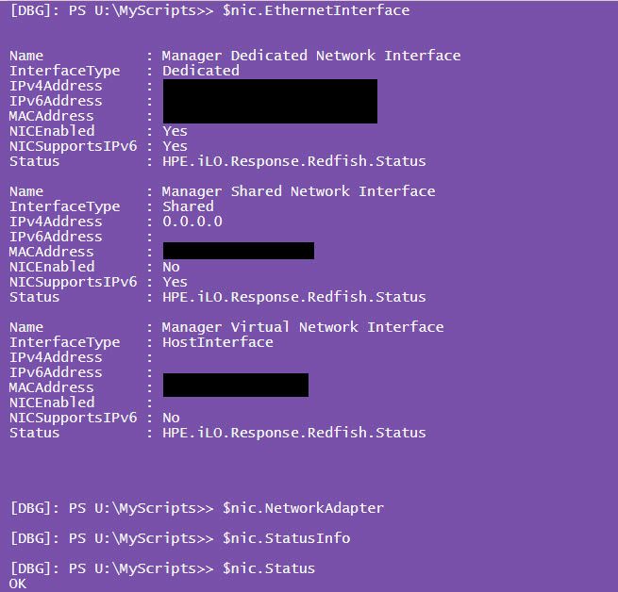Click the 0.0.0.0 IPv4 address
618x592 pixels.
tap(192, 222)
